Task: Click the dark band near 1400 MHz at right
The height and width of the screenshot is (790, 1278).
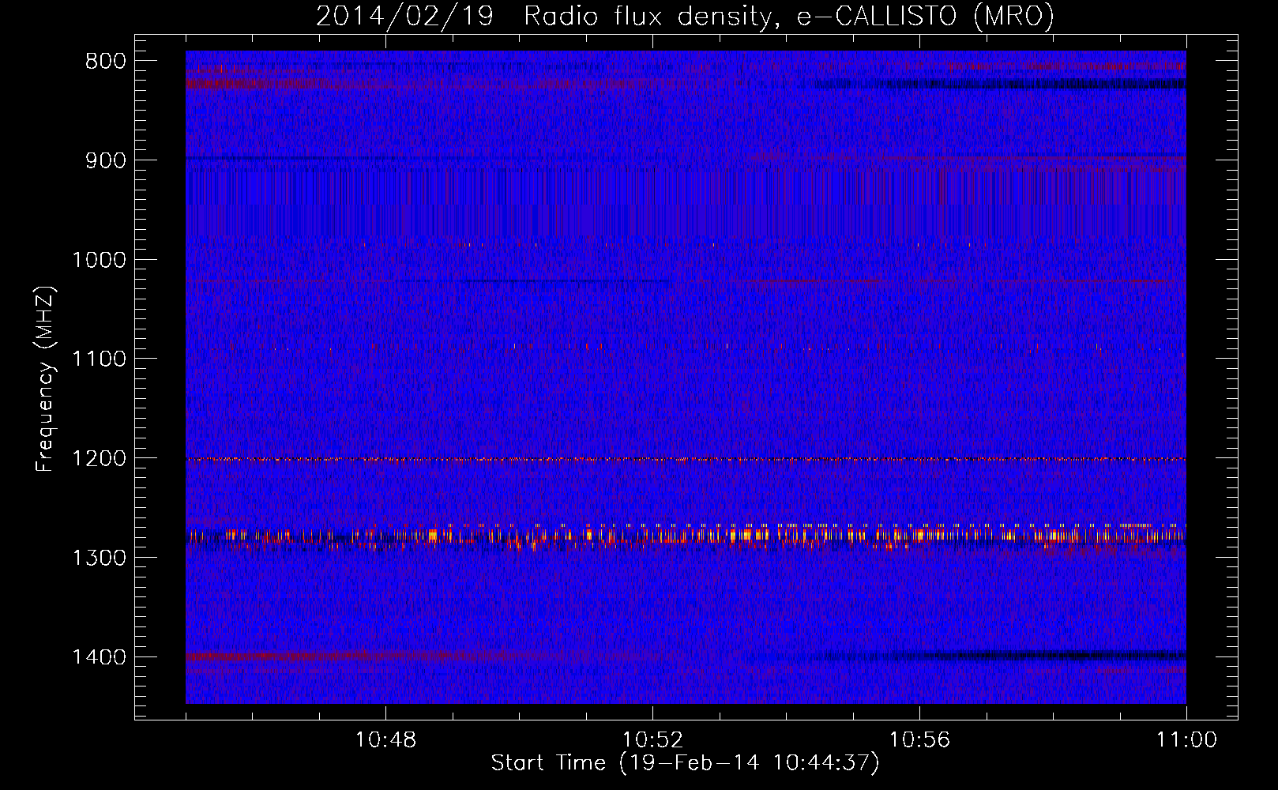Action: [x=1003, y=655]
